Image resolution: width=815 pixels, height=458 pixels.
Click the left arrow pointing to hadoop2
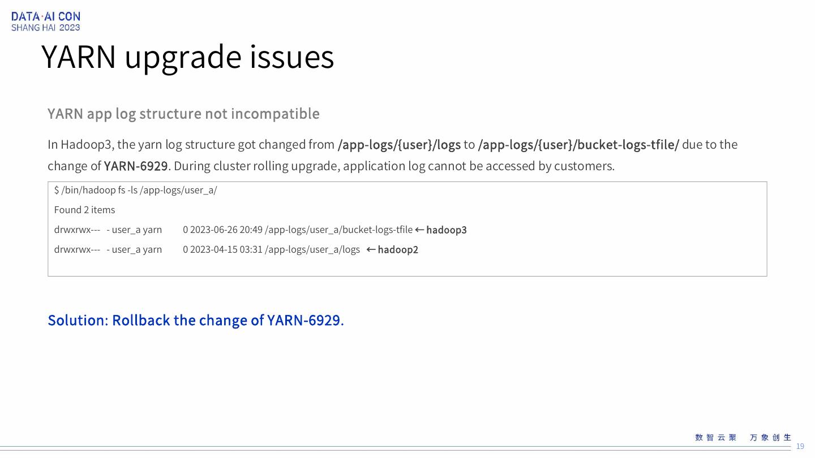(371, 249)
